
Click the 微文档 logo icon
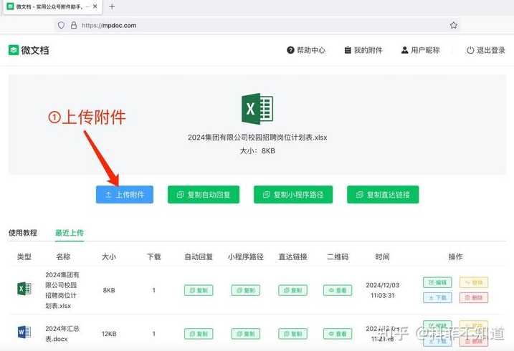[14, 50]
